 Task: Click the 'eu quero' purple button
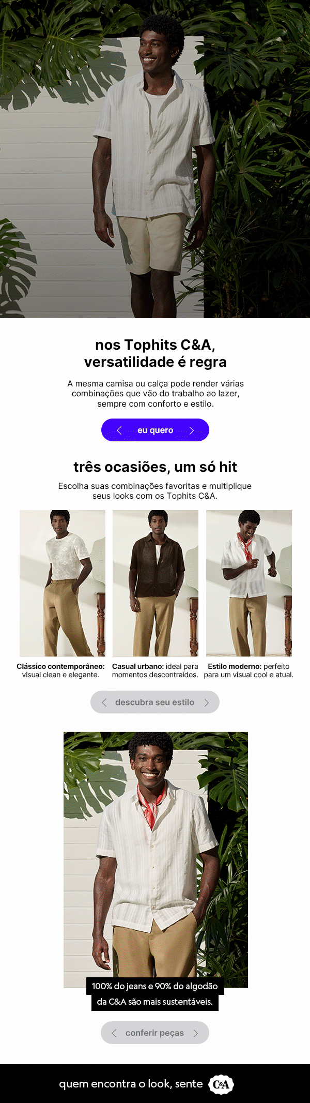pos(155,430)
